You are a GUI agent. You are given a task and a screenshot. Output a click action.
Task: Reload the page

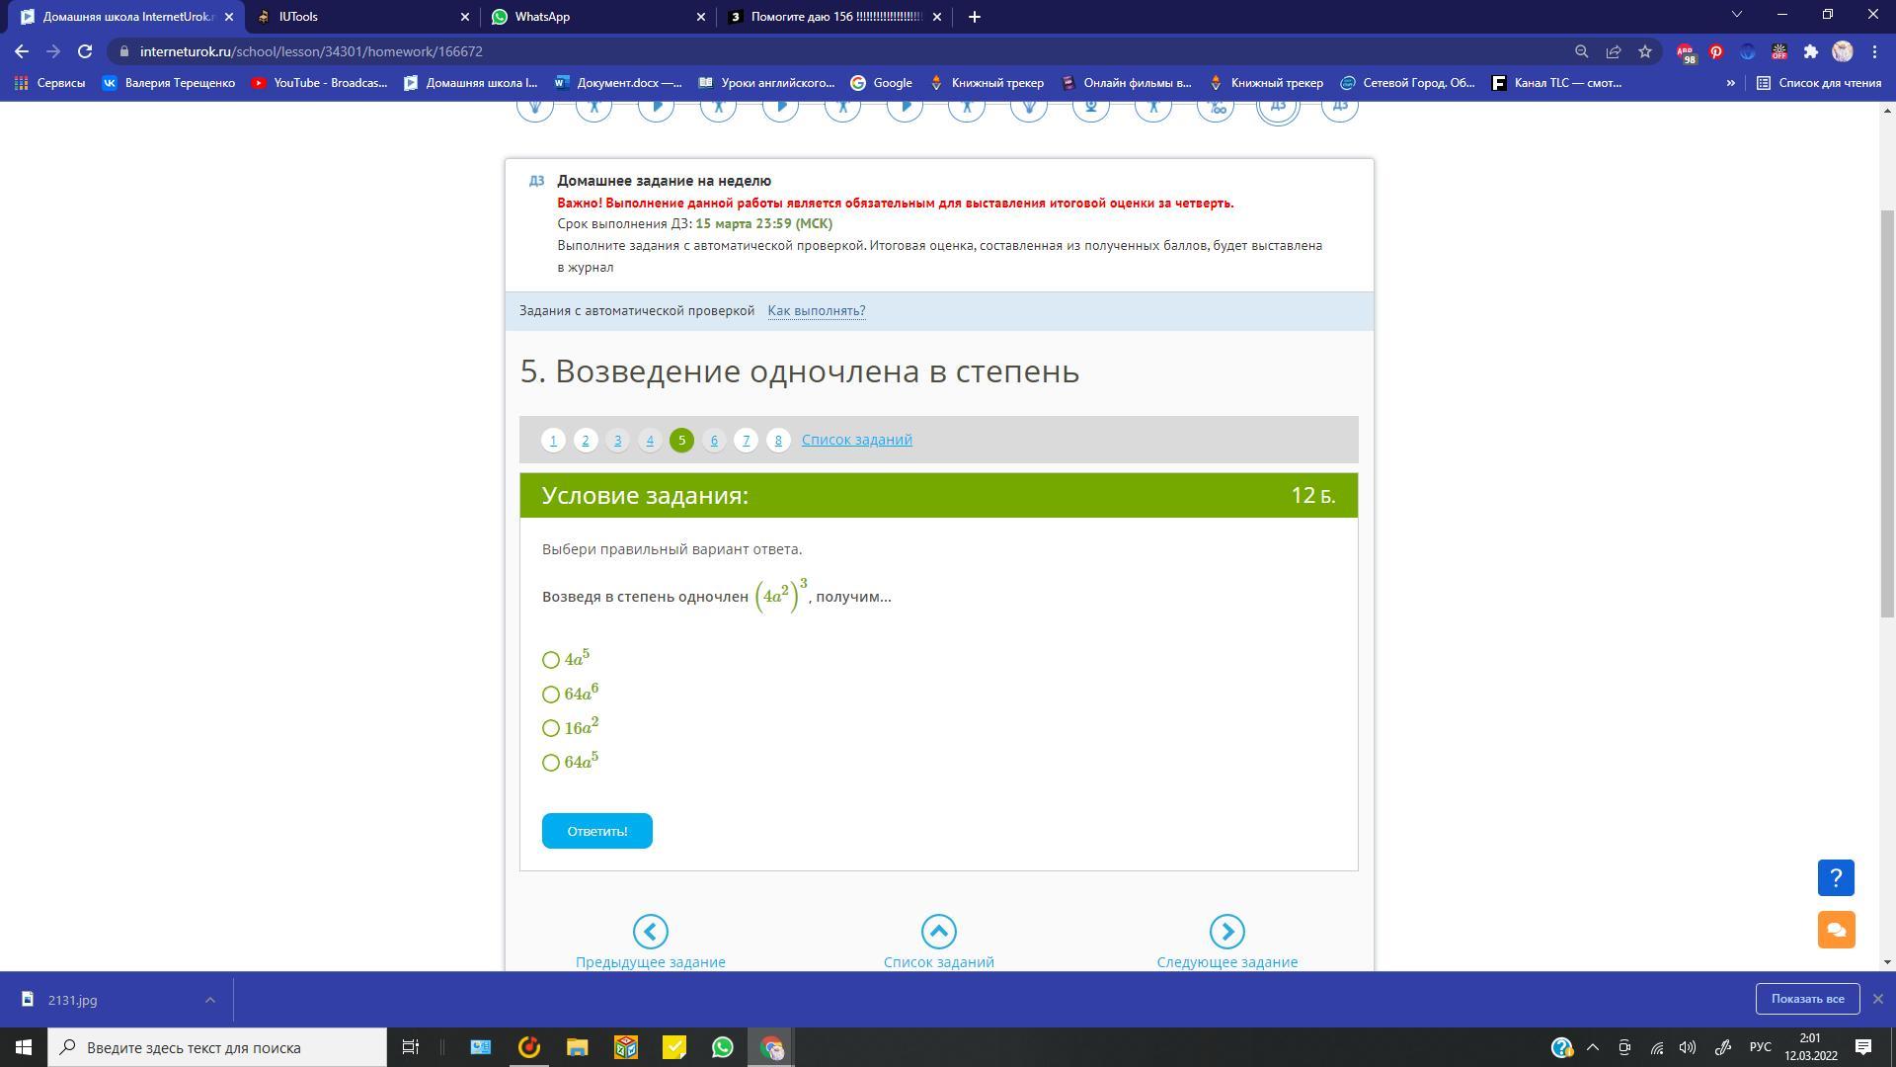coord(85,51)
